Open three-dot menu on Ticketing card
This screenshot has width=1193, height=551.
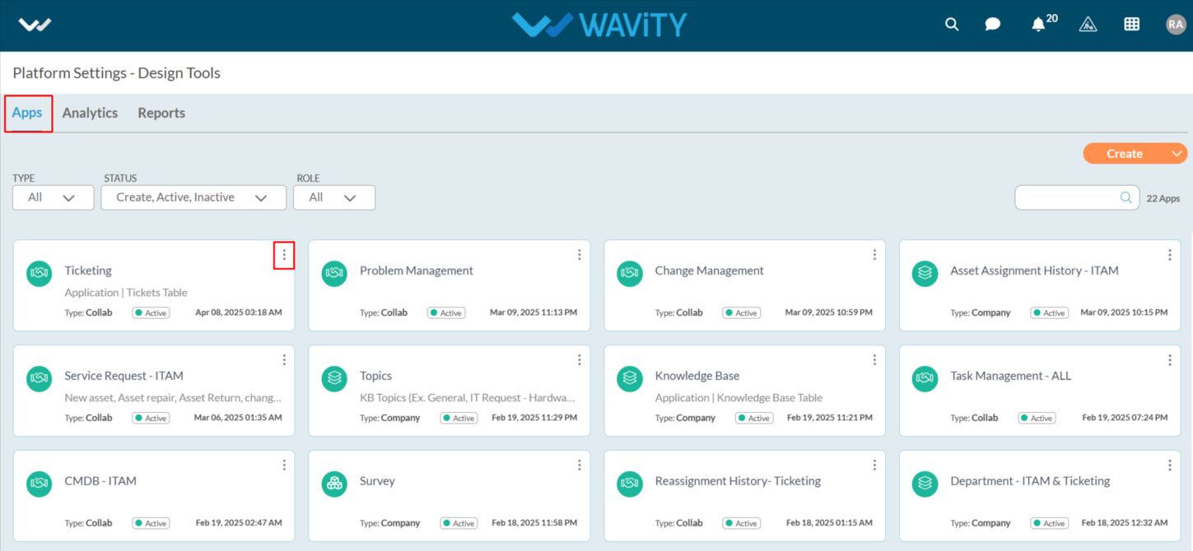click(x=284, y=255)
